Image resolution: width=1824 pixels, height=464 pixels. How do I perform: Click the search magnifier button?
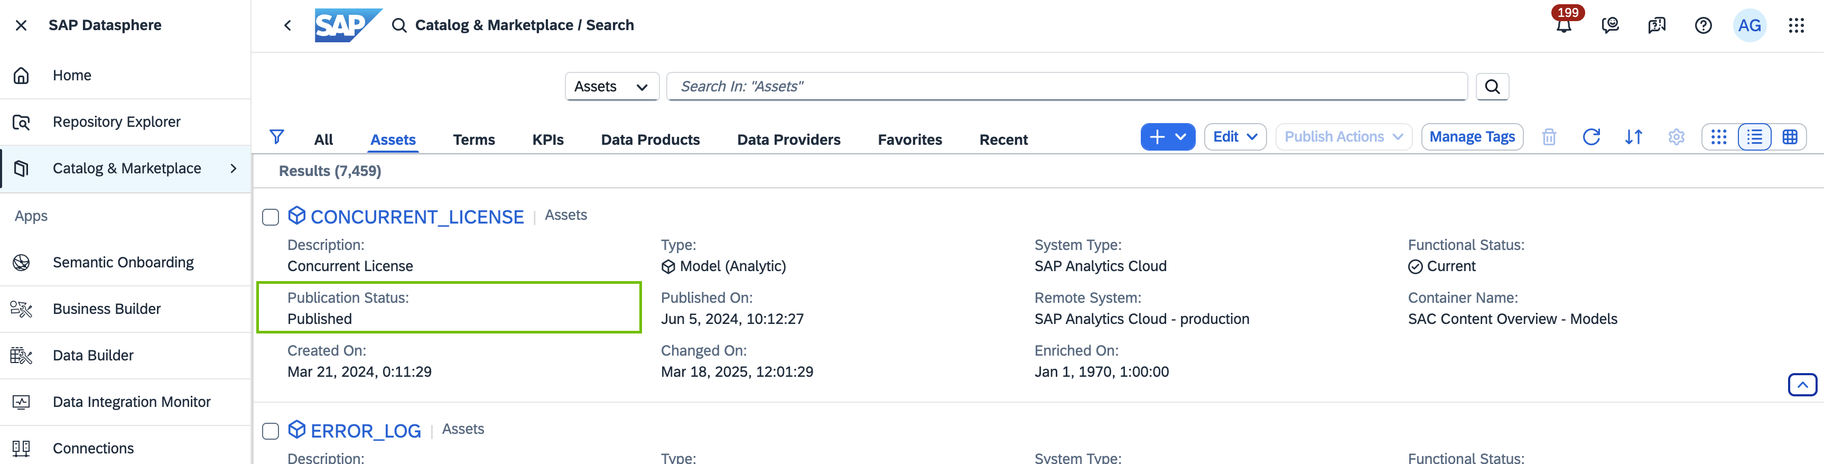[x=1492, y=87]
